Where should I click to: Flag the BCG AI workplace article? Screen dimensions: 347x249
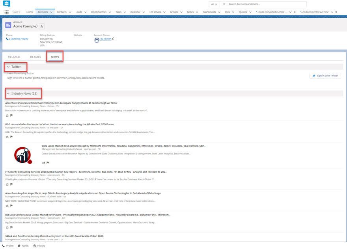(x=11, y=137)
